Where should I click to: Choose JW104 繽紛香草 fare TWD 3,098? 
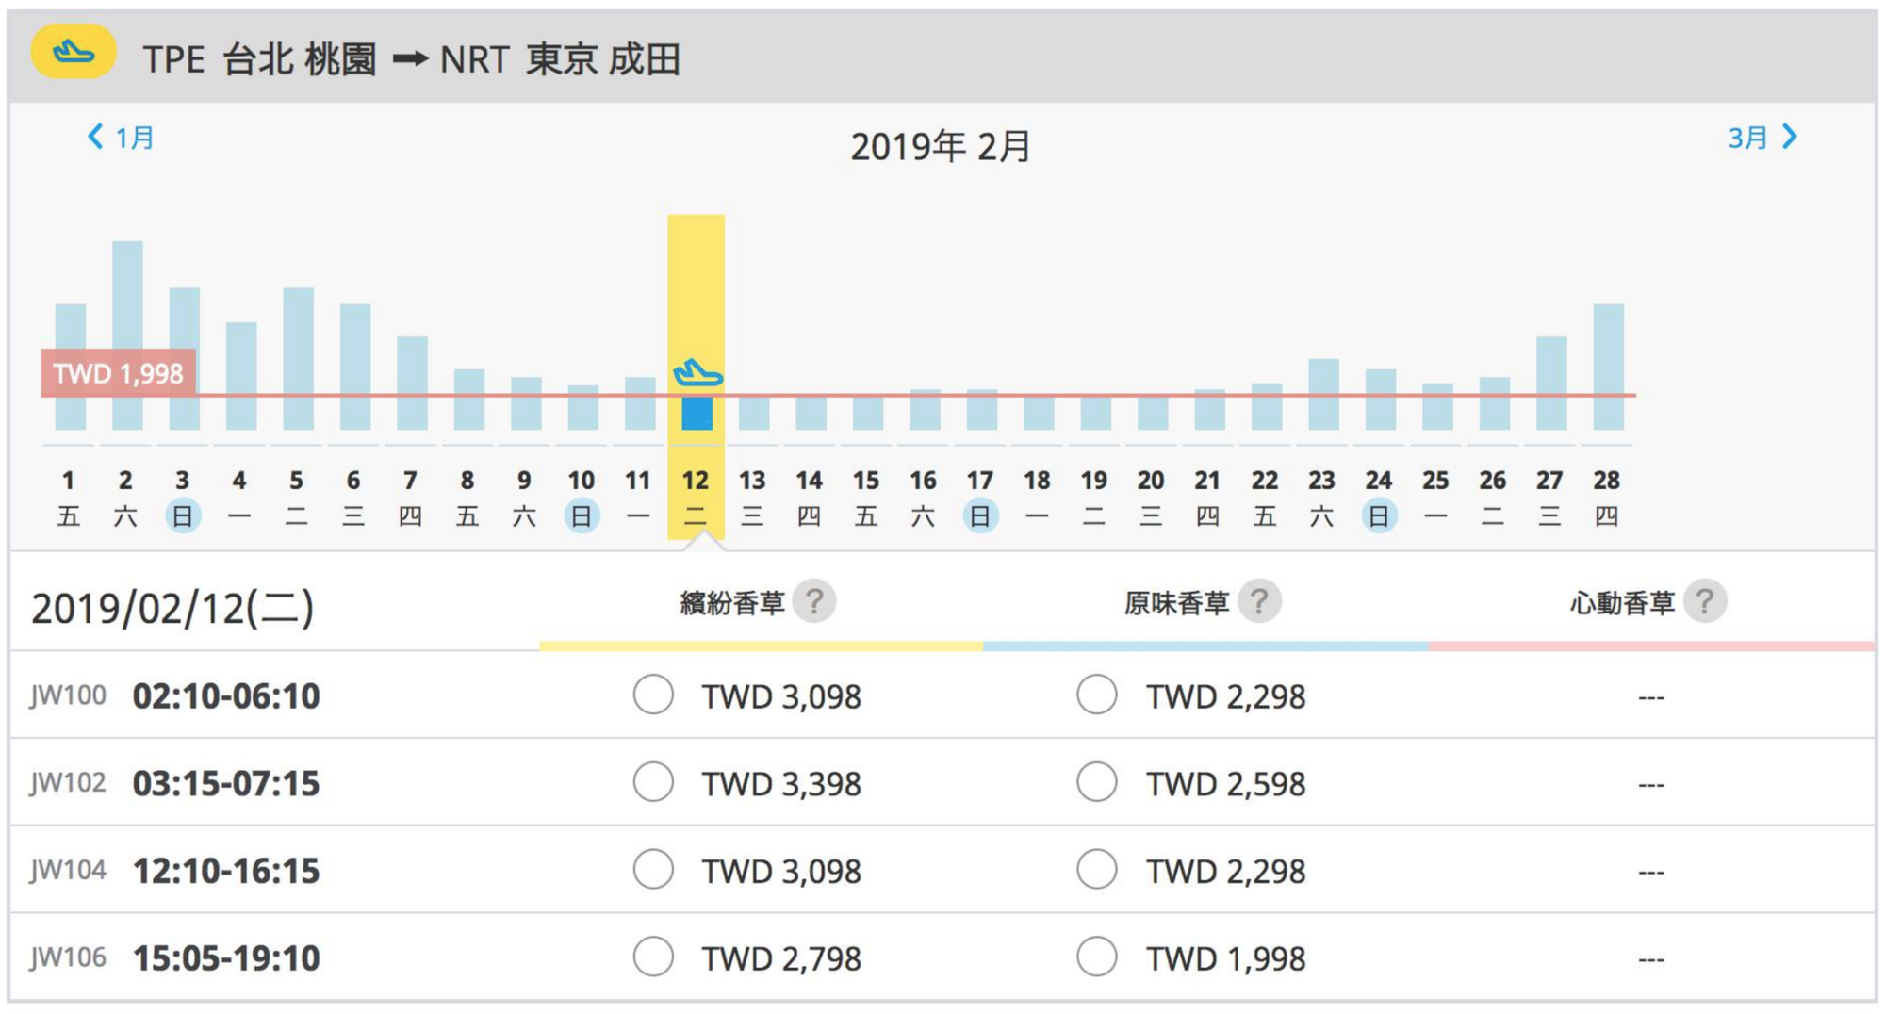coord(653,870)
